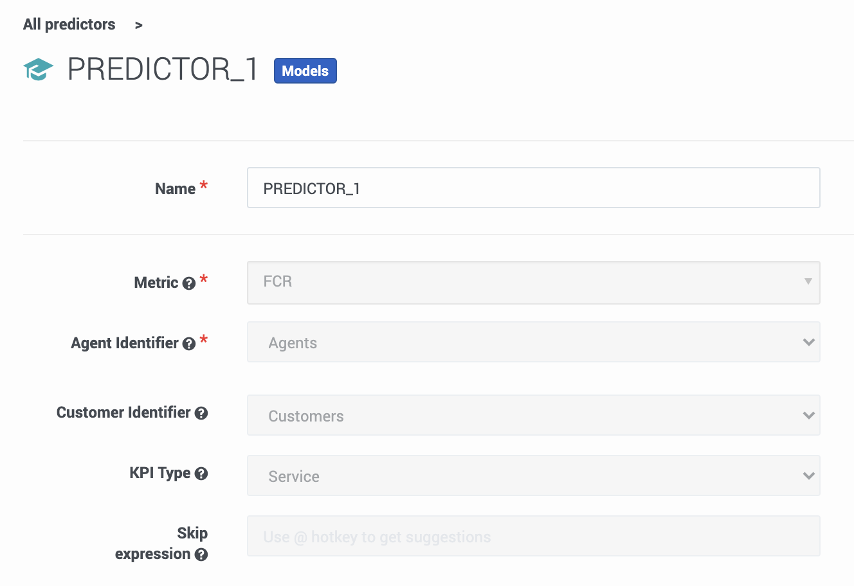The height and width of the screenshot is (586, 854).
Task: Open help icon next to Metric
Action: [188, 283]
